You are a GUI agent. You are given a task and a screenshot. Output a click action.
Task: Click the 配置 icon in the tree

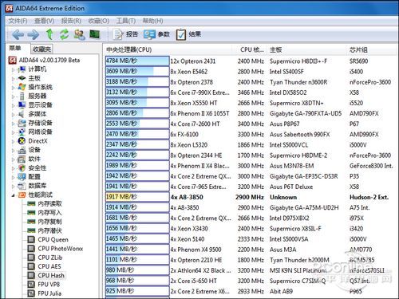22,177
